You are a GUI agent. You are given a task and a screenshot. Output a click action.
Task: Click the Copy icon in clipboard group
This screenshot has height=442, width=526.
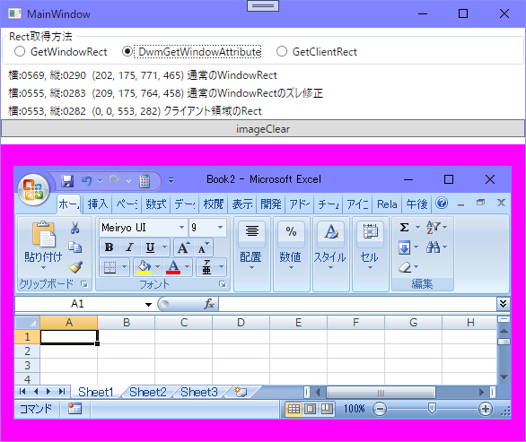click(x=75, y=247)
